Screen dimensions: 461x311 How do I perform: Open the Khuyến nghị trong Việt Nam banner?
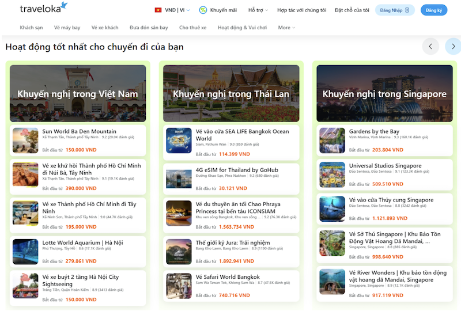78,93
